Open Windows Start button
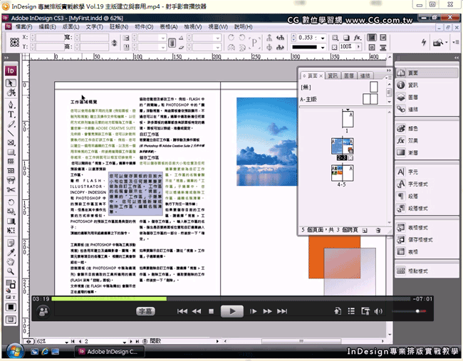The image size is (463, 361). (15, 351)
